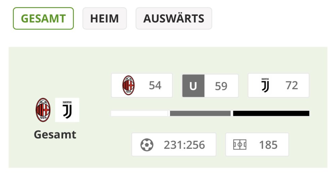Viewport: 336px width, 177px height.
Task: Click the soccer ball goals icon
Action: pos(147,145)
